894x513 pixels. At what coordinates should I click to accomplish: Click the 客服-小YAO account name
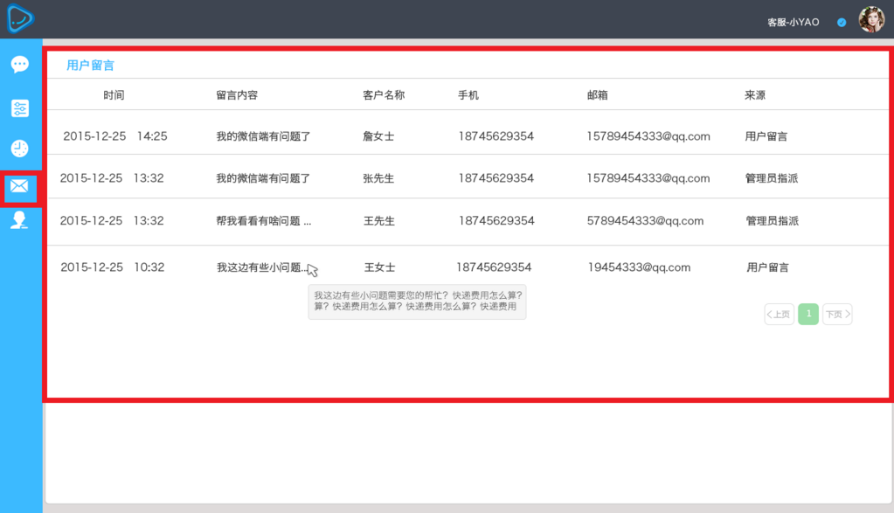793,22
